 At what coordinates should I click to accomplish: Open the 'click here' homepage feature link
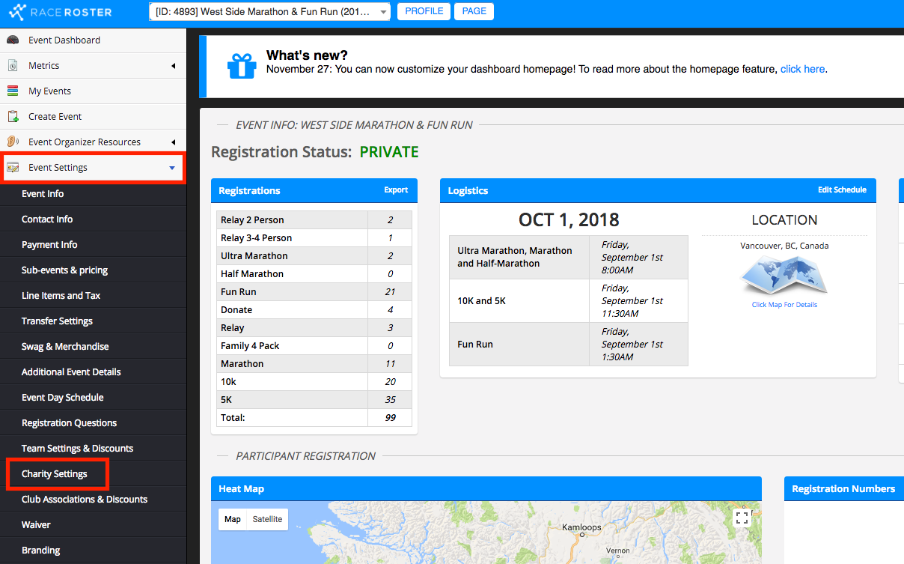click(x=802, y=69)
